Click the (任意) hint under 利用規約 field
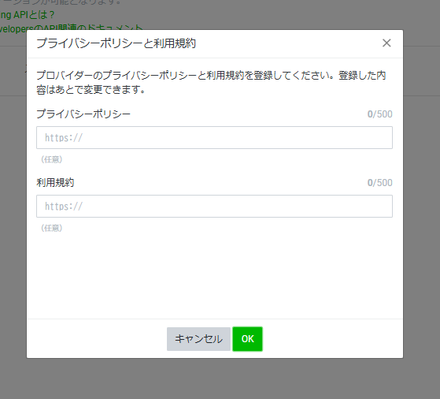440x399 pixels. [x=52, y=228]
